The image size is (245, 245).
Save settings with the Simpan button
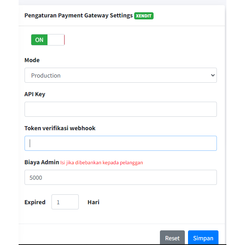coord(203,238)
